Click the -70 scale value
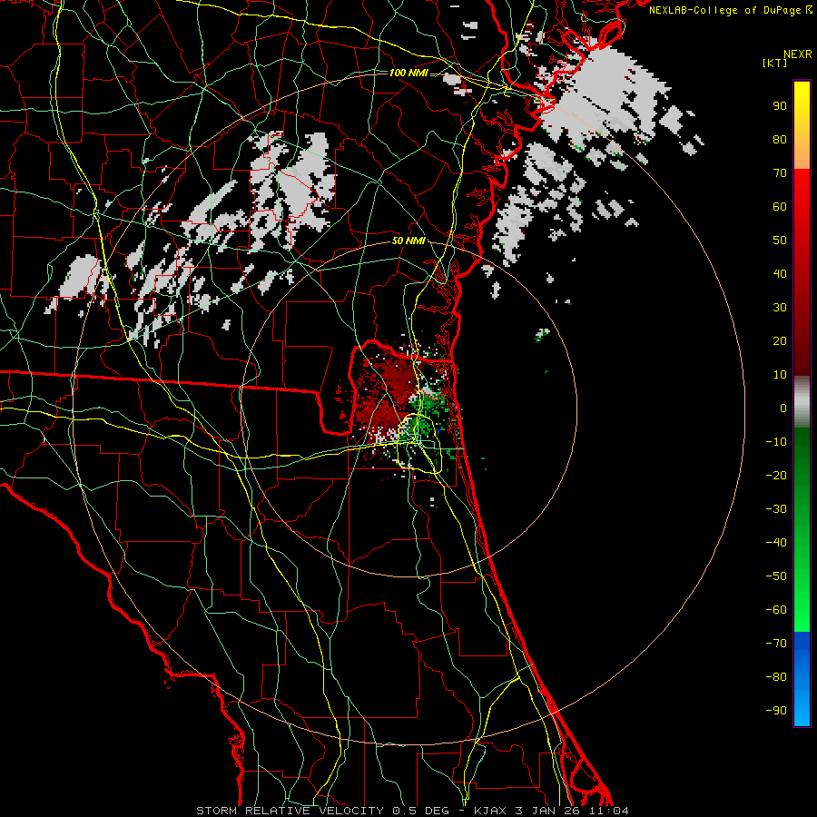 coord(776,644)
